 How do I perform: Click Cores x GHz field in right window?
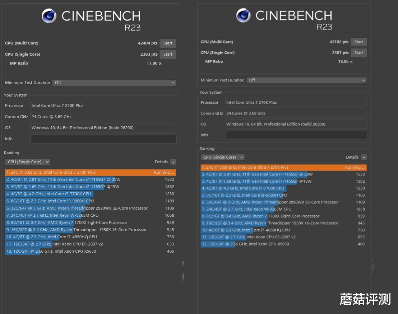(296, 113)
